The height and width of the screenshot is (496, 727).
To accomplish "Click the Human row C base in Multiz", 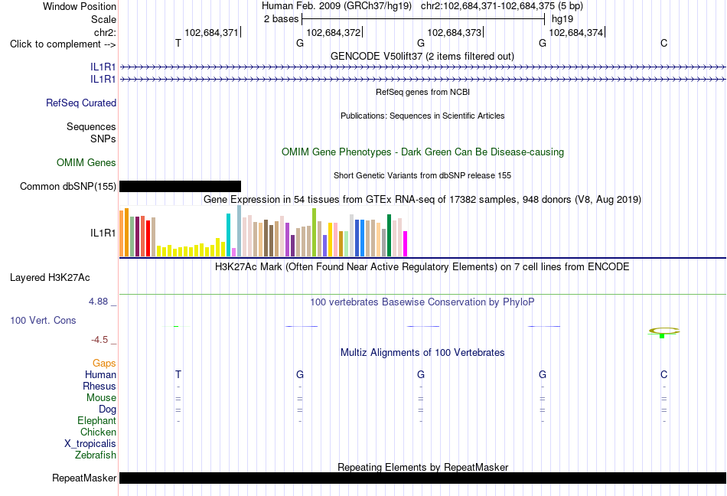I will (x=664, y=374).
